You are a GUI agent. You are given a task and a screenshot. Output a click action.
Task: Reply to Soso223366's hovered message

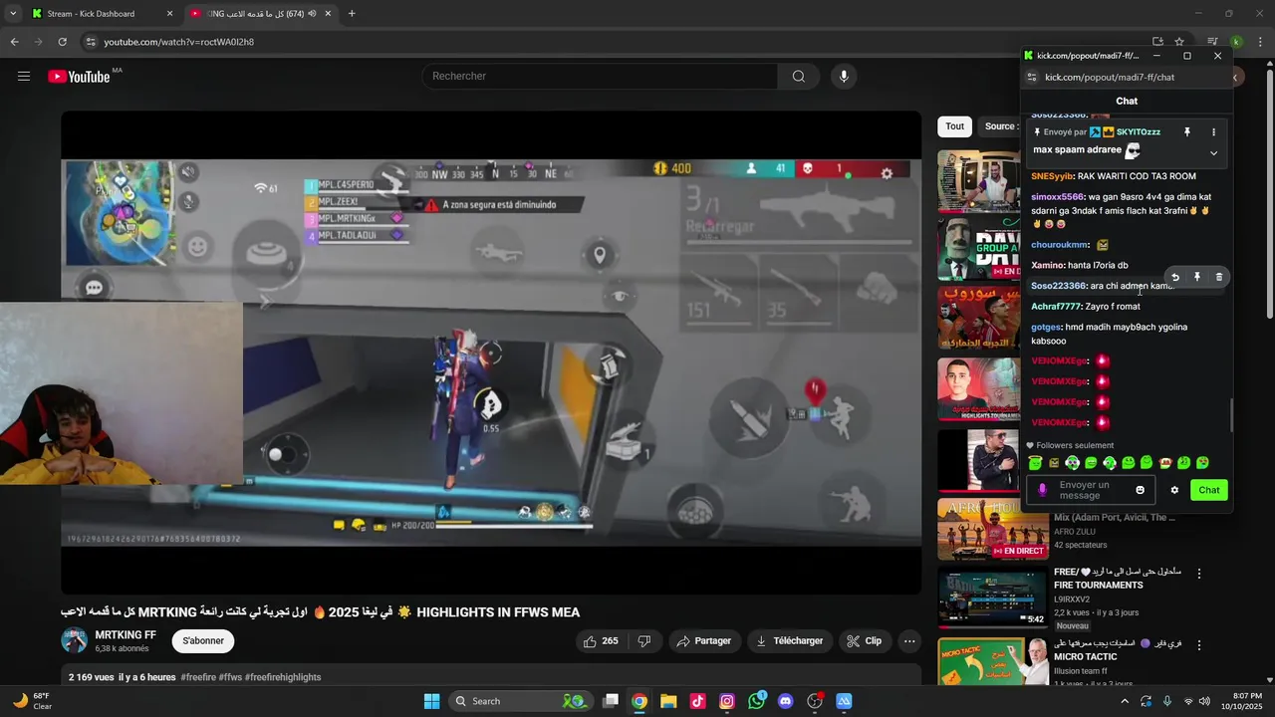(1175, 278)
